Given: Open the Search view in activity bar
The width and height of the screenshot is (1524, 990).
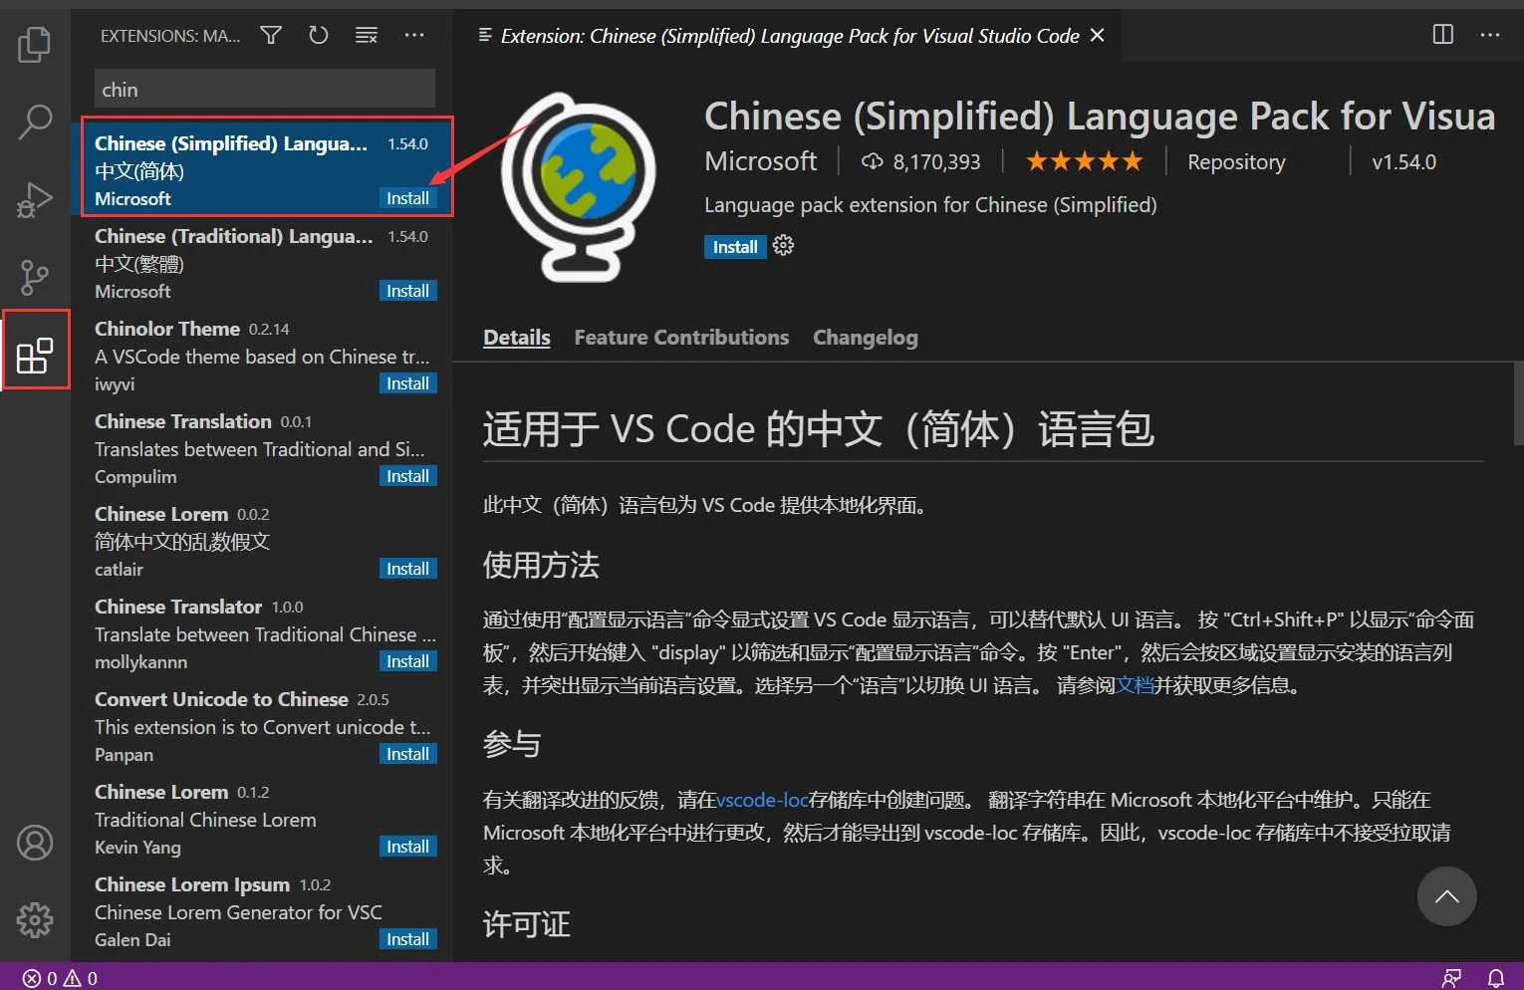Looking at the screenshot, I should tap(35, 122).
